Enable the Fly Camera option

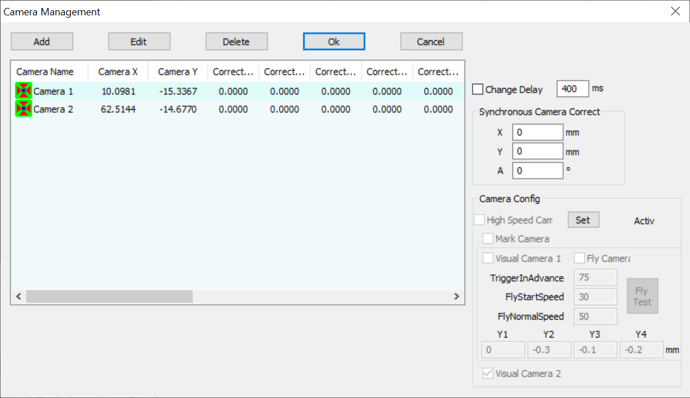coord(579,258)
